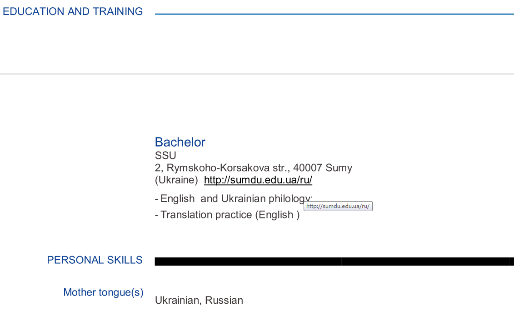Click the Bachelor degree title
The image size is (514, 311).
pyautogui.click(x=180, y=142)
